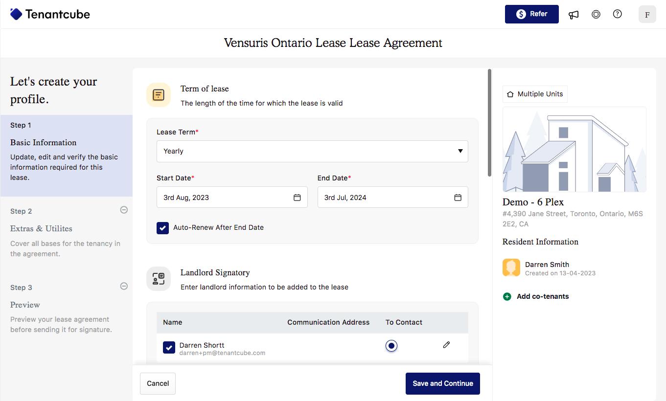Open the user avatar F menu
Image resolution: width=666 pixels, height=401 pixels.
point(647,14)
